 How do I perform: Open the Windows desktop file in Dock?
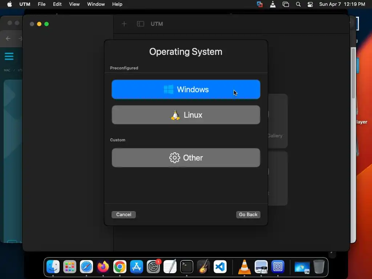tap(302, 267)
